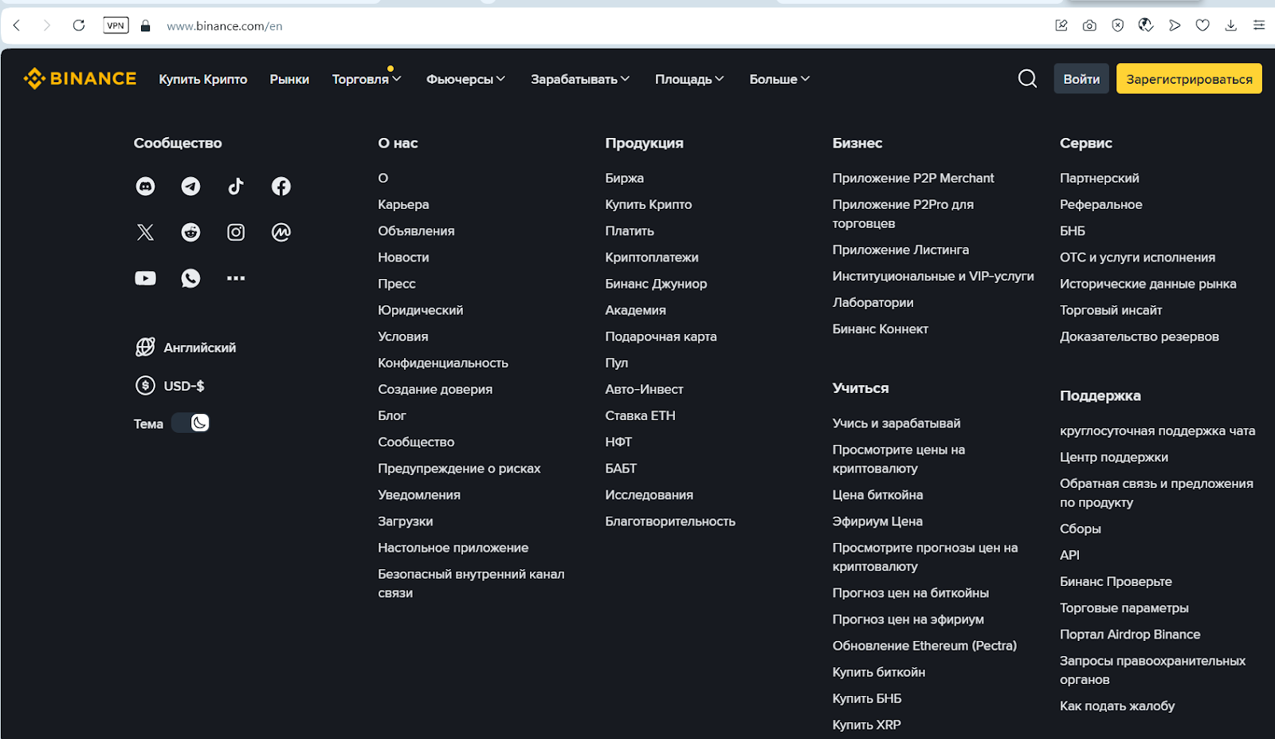Open the X (Twitter) social icon
The width and height of the screenshot is (1275, 739).
[145, 232]
